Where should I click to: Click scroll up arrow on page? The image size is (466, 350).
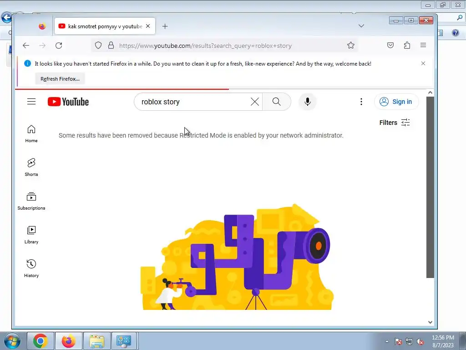(x=430, y=93)
